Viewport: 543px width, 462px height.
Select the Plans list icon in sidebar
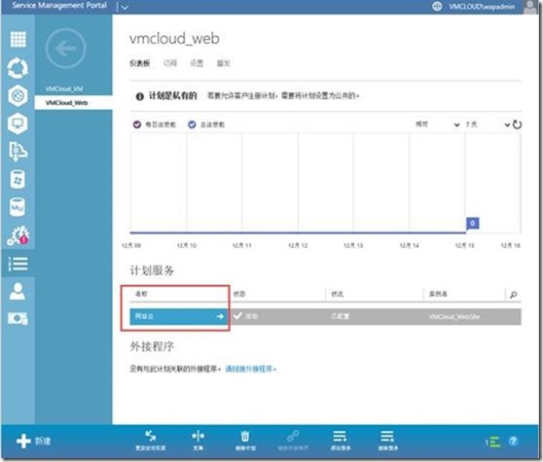[x=18, y=264]
